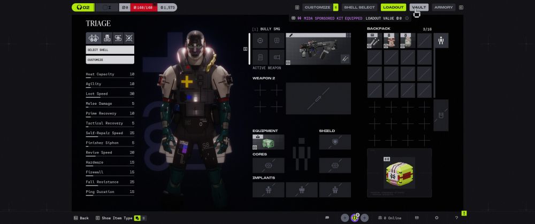Open the mail envelope icon

click(417, 218)
